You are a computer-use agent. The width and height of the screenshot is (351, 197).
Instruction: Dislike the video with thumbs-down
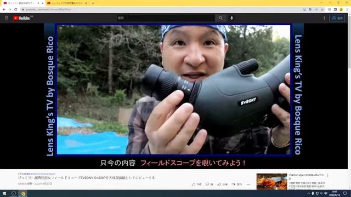tap(210, 184)
